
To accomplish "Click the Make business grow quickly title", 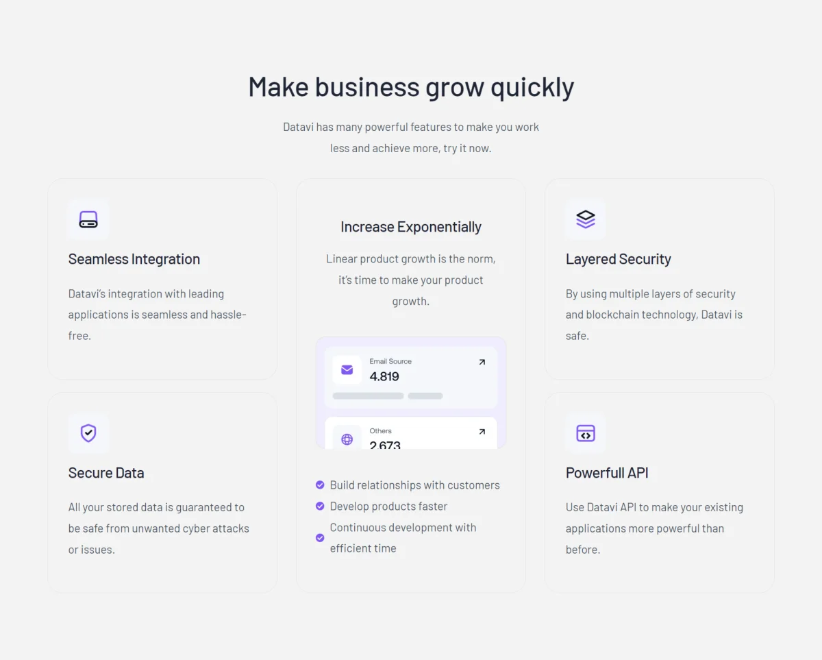I will (411, 88).
